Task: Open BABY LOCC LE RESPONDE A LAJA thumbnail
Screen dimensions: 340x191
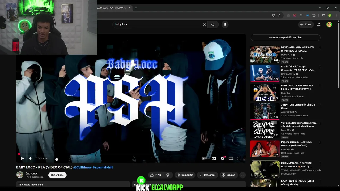Action: point(265,92)
